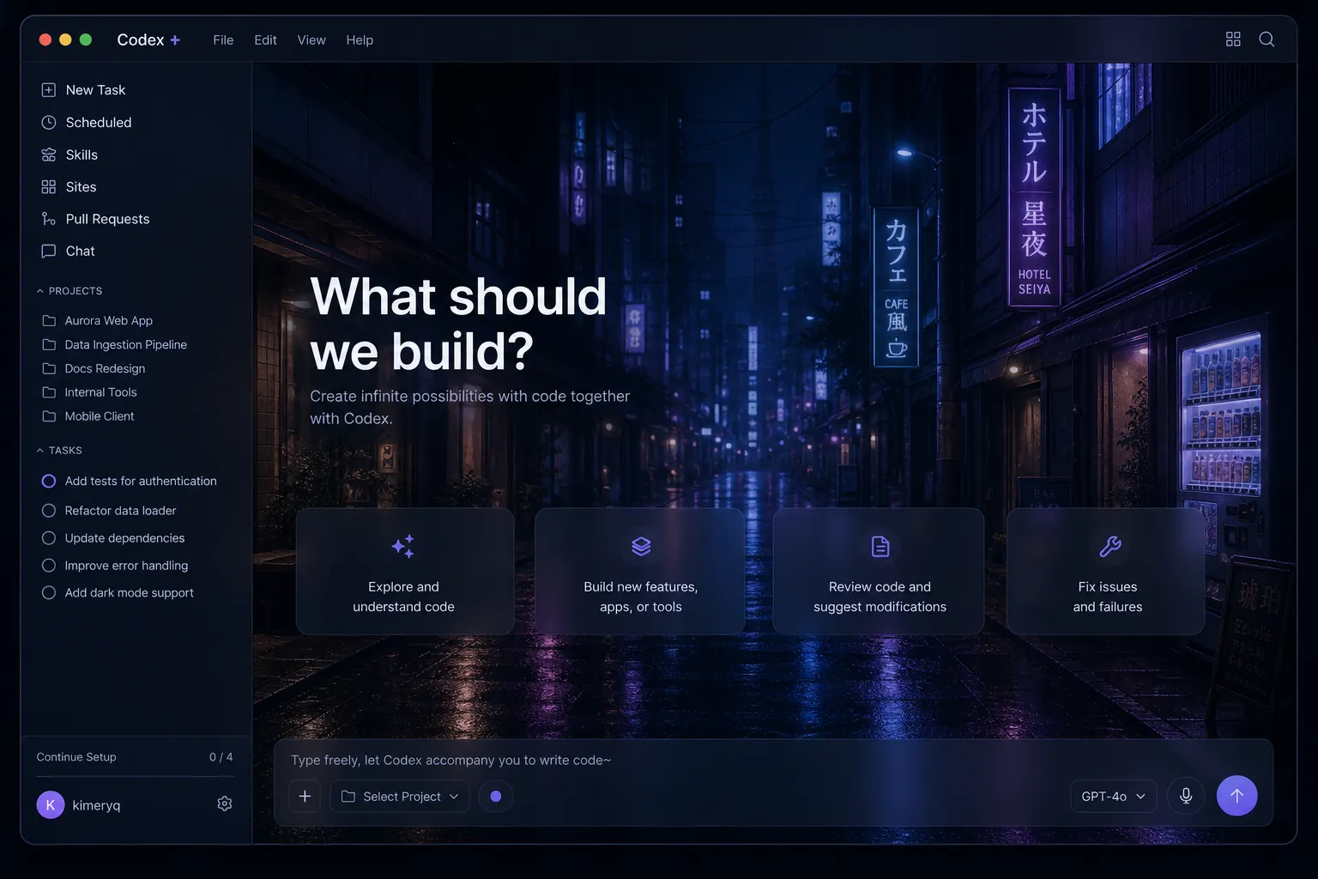Click the document icon on Review card
The height and width of the screenshot is (879, 1318).
pyautogui.click(x=880, y=546)
